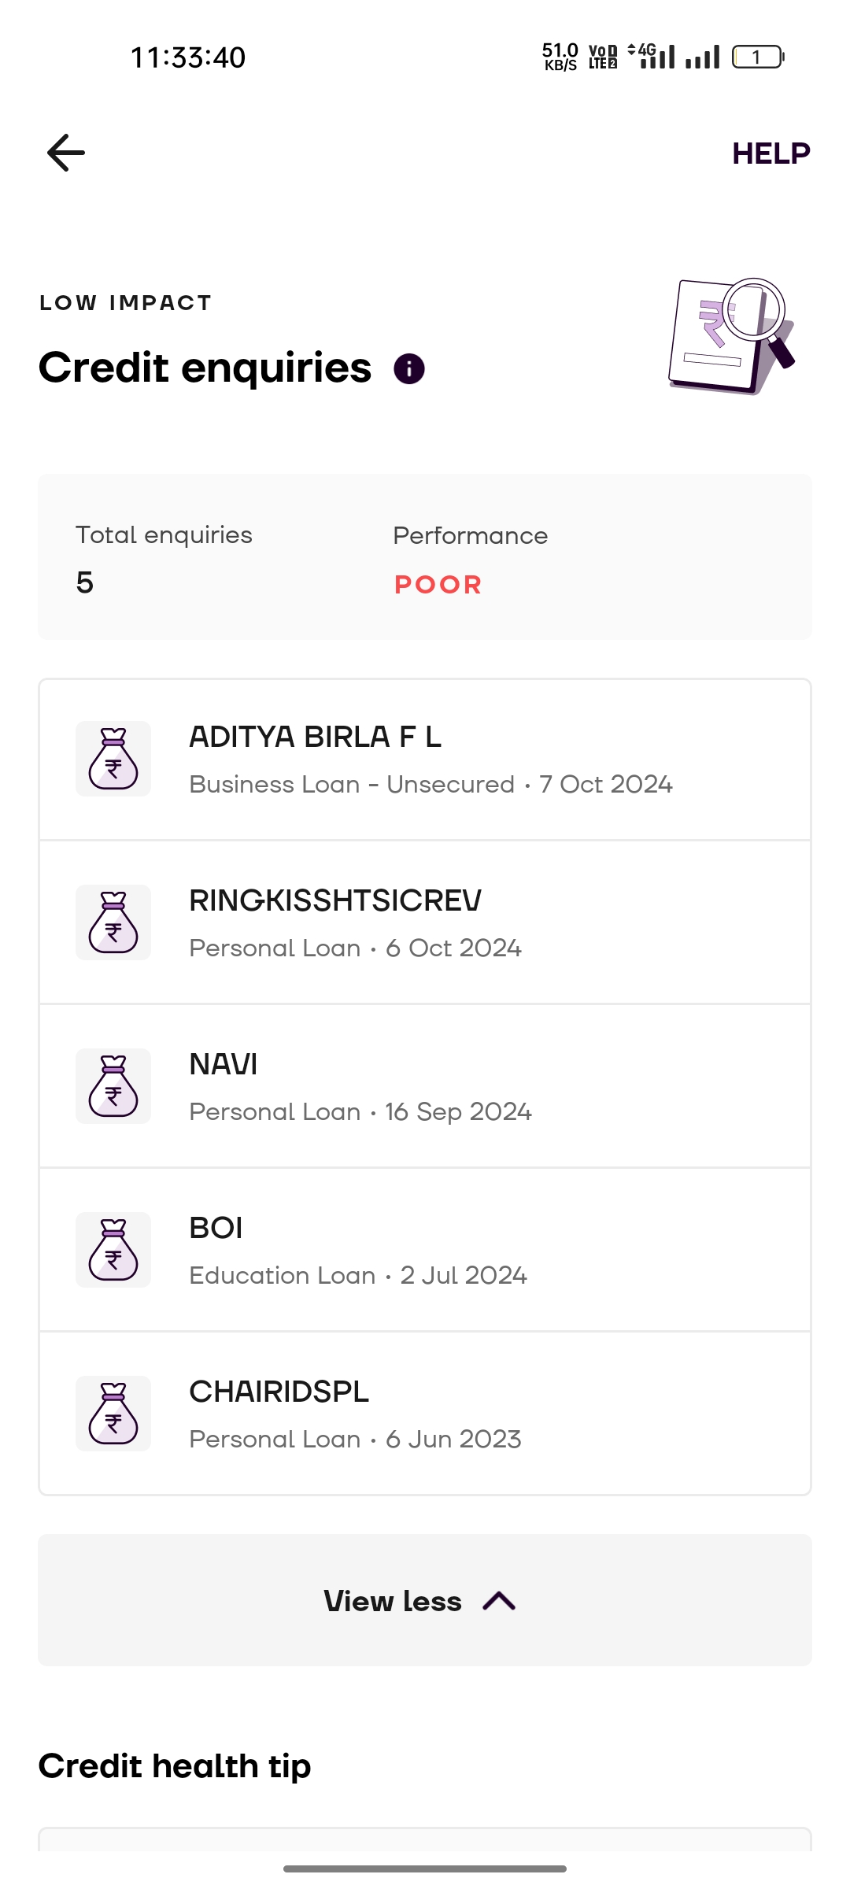Open the NAVI enquiry dated 16 Sep 2024
850x1889 pixels.
(x=360, y=1088)
